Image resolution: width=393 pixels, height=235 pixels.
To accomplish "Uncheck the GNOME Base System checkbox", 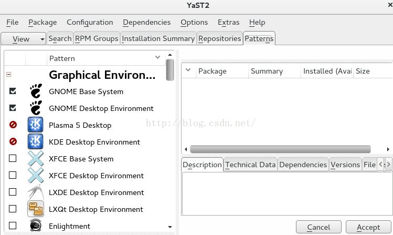I will [x=13, y=91].
